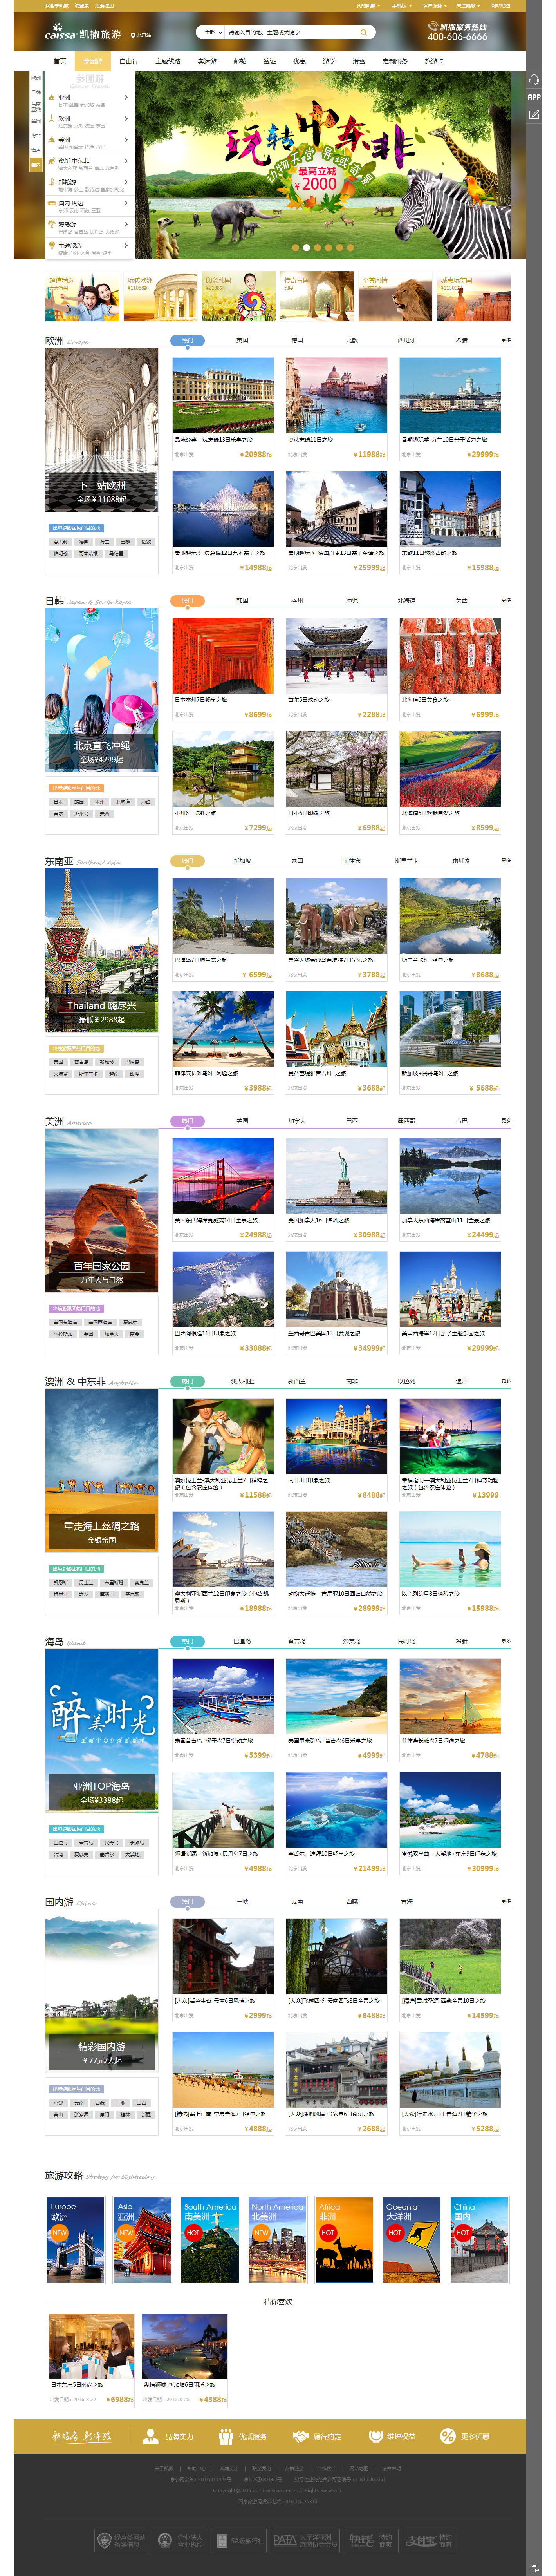556x2576 pixels.
Task: Open the headset customer service icon
Action: [x=534, y=80]
